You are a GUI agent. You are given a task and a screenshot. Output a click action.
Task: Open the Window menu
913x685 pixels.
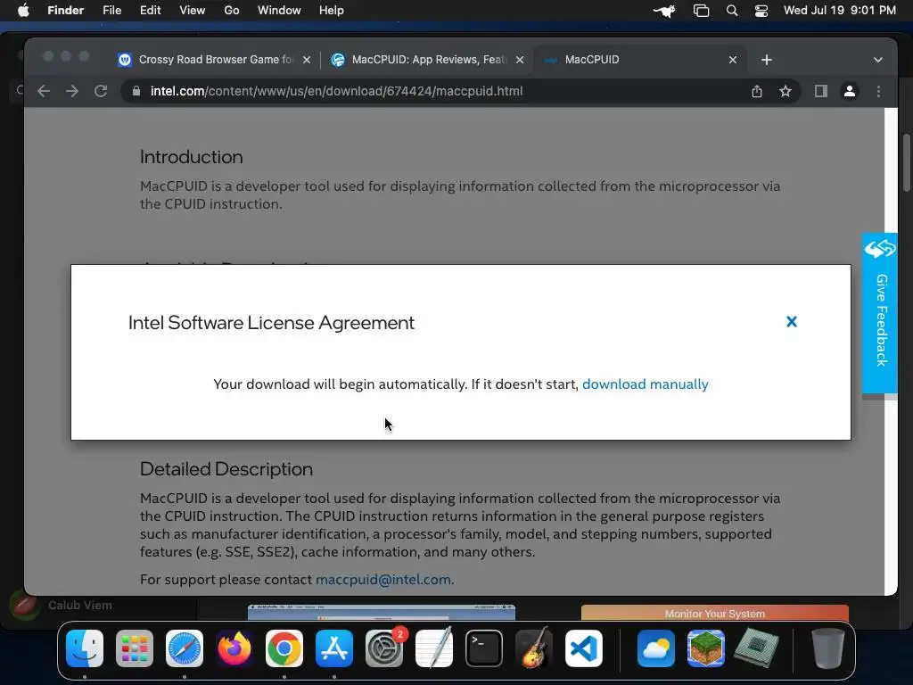click(x=279, y=11)
